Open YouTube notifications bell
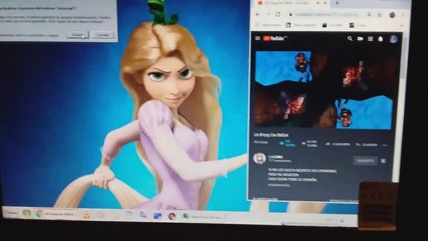Screen dimensions: 428x241 coord(381,39)
